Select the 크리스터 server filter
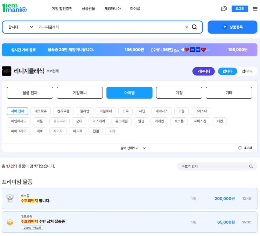Screen dimensions: 260x236 tap(201, 111)
